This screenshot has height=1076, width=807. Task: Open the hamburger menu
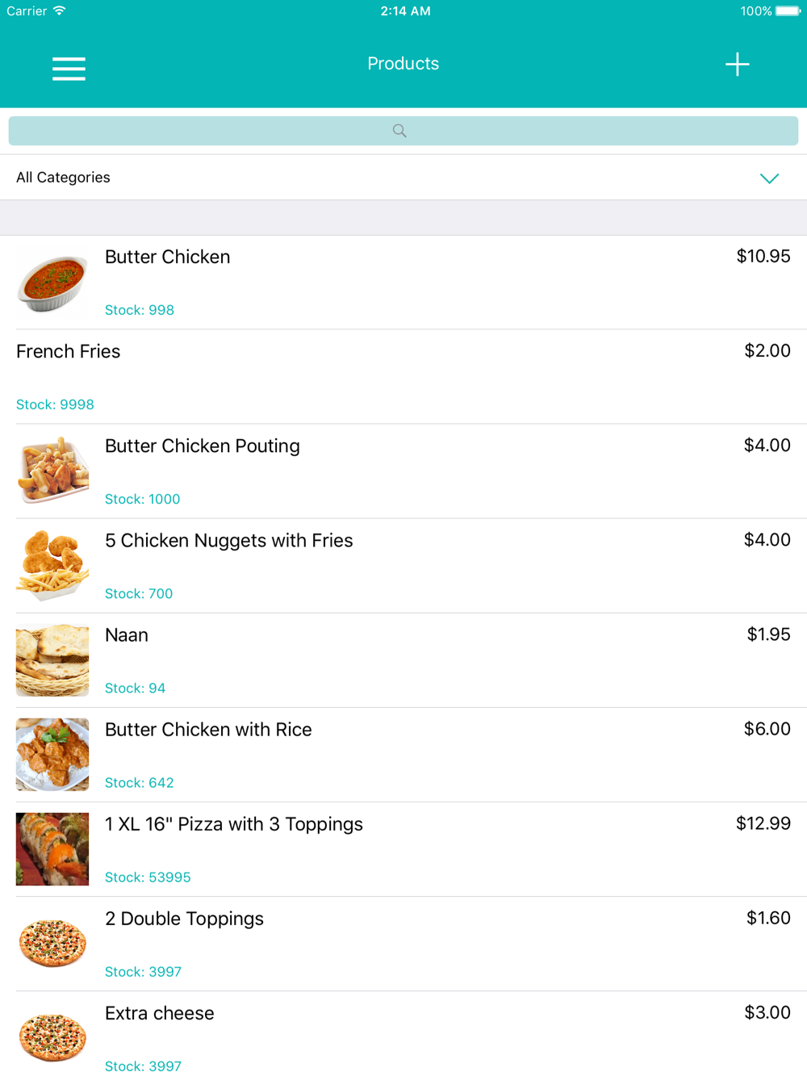pyautogui.click(x=69, y=68)
